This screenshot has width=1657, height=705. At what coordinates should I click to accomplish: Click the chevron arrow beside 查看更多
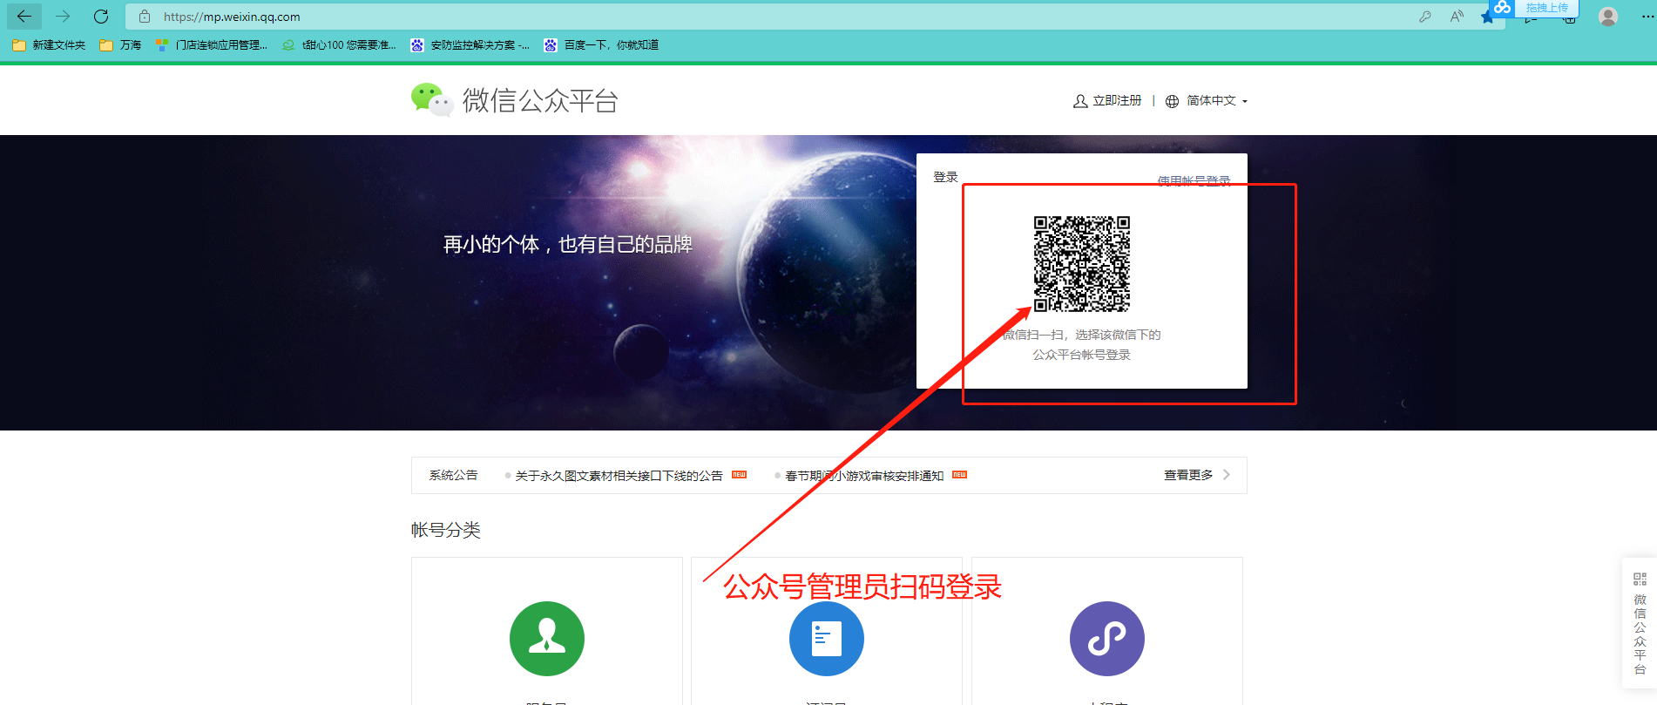pos(1227,475)
